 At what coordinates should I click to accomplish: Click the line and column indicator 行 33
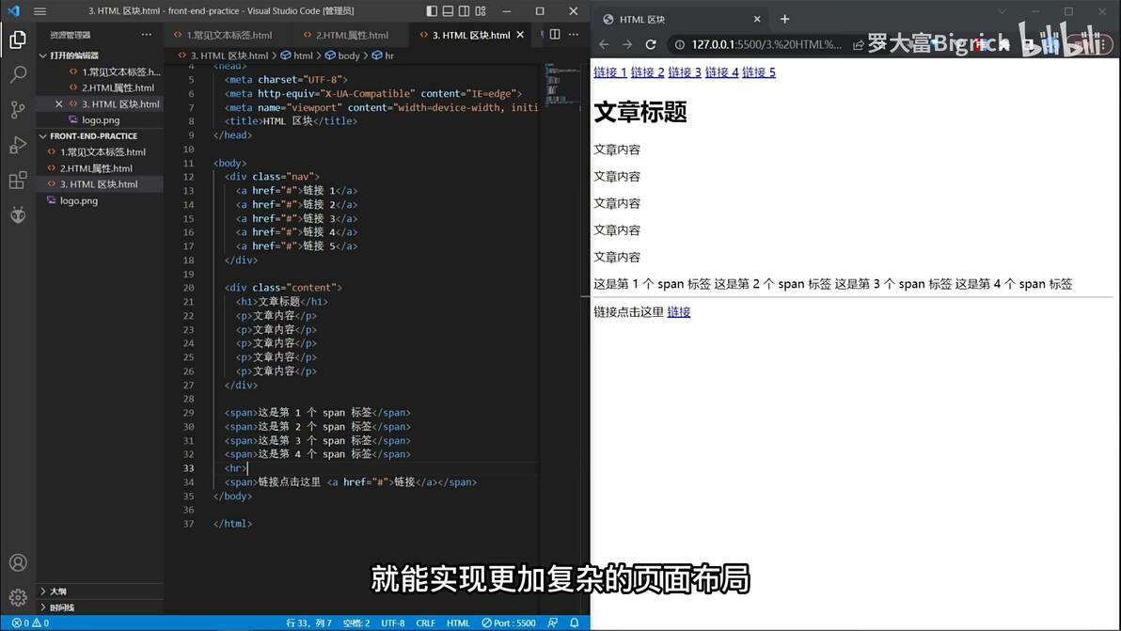pyautogui.click(x=308, y=623)
